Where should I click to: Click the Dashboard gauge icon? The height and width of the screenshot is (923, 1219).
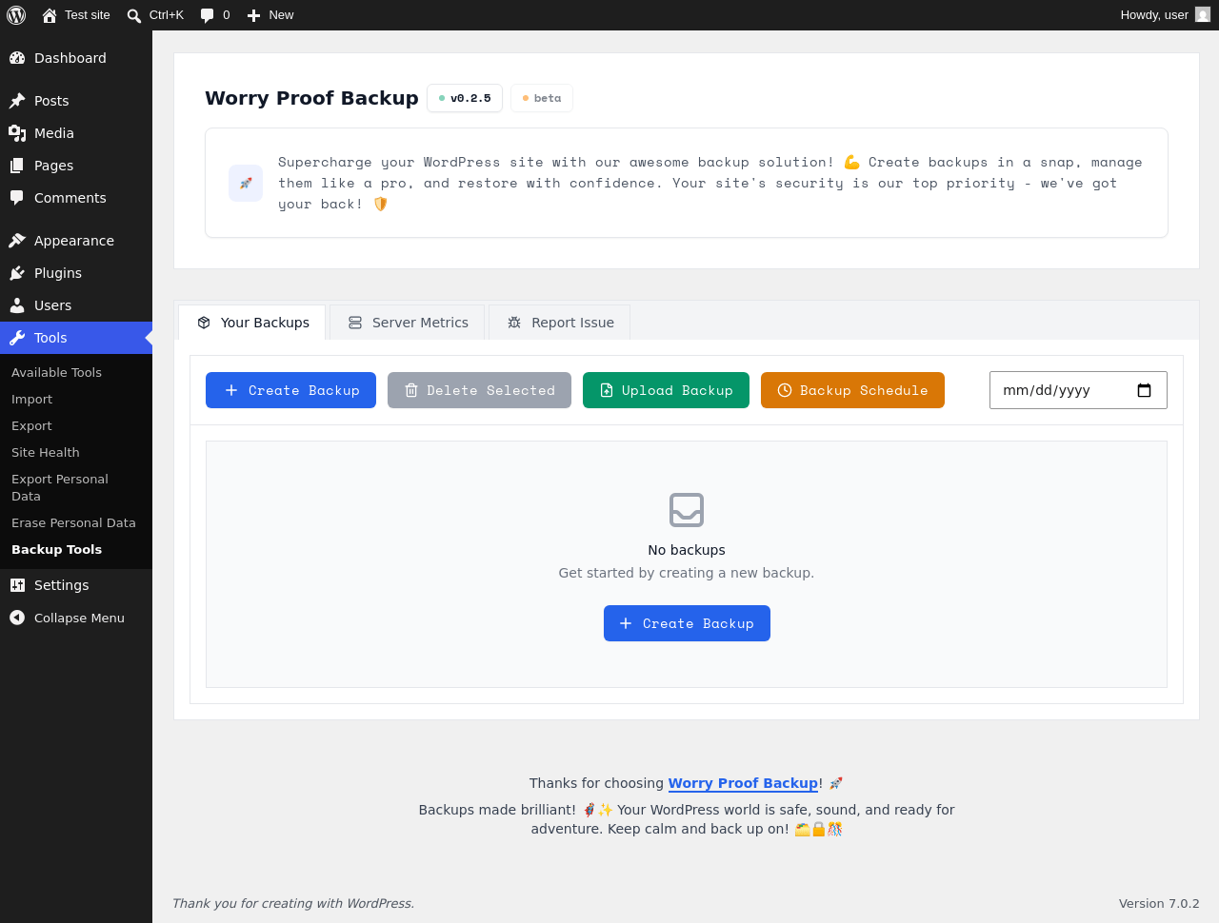tap(17, 58)
